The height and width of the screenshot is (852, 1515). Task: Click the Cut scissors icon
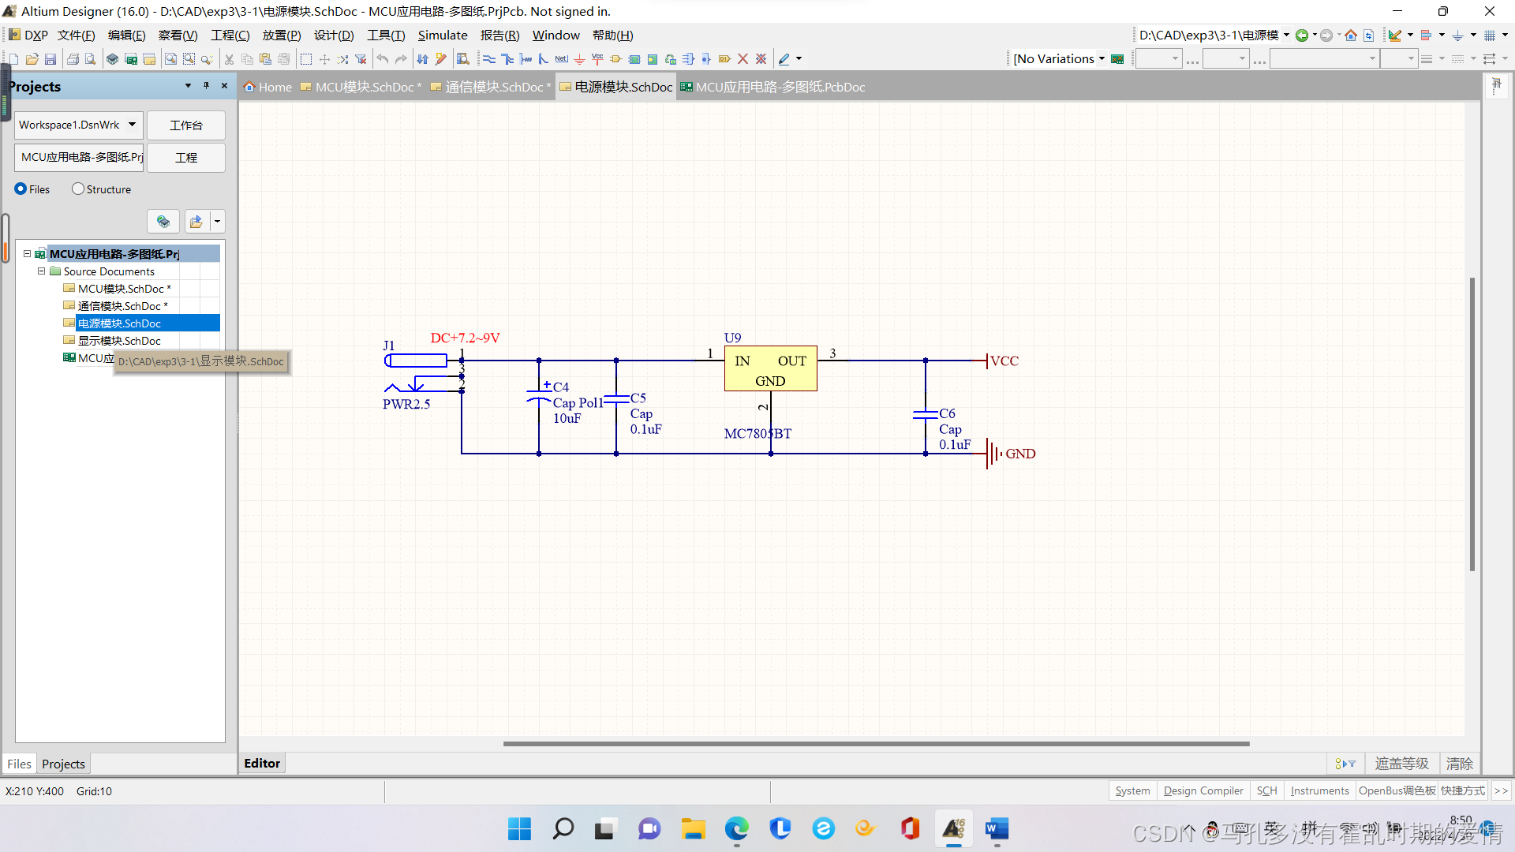(229, 59)
